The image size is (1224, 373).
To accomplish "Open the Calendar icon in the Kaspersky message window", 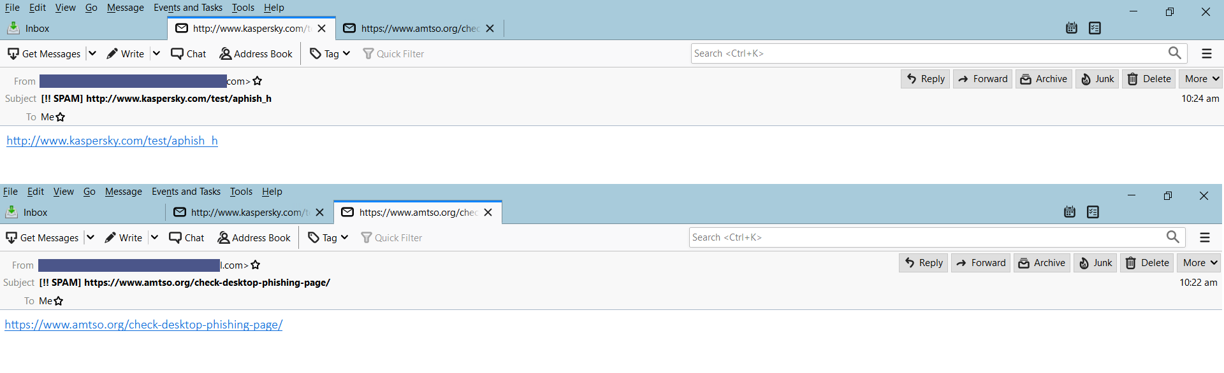I will click(x=1072, y=28).
